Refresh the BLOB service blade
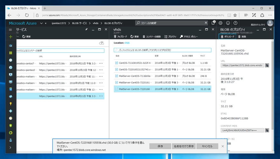Screen dimensions: 280x159 [26, 36]
